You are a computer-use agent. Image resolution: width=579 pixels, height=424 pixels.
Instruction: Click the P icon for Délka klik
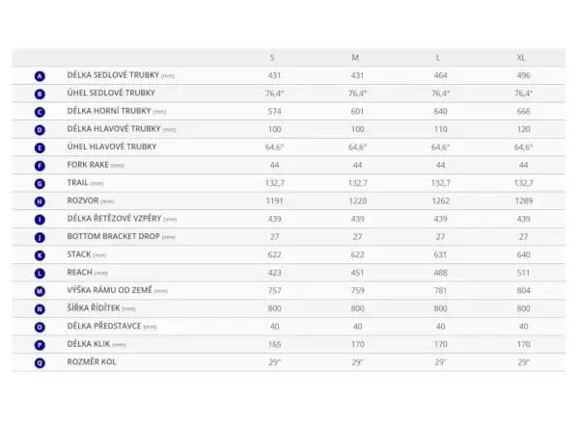[40, 345]
